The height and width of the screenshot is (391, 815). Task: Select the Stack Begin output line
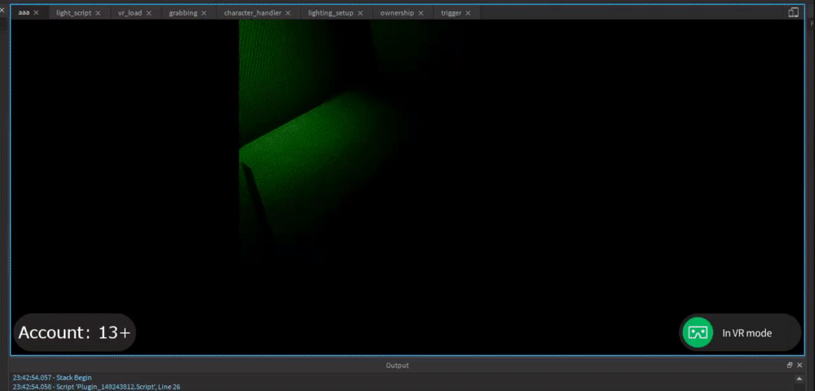[52, 377]
